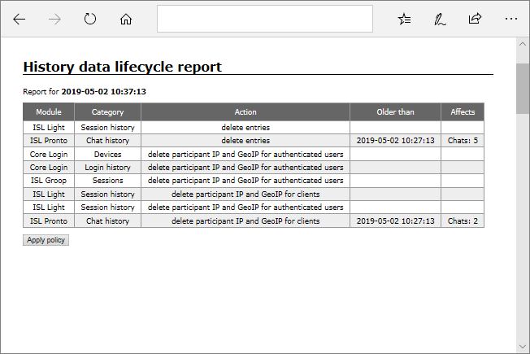The height and width of the screenshot is (354, 530).
Task: Click the browser Back arrow
Action: pyautogui.click(x=20, y=19)
